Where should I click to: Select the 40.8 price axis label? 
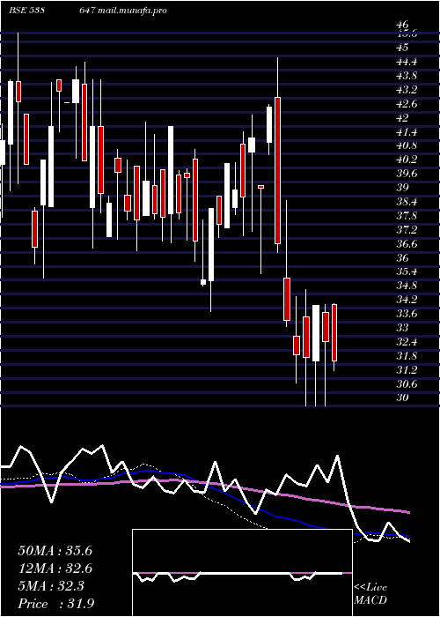point(407,145)
